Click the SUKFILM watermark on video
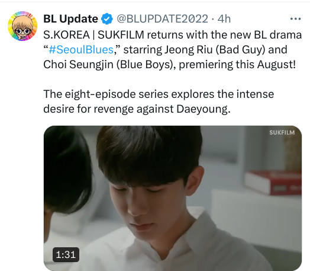The image size is (310, 271). click(x=282, y=132)
